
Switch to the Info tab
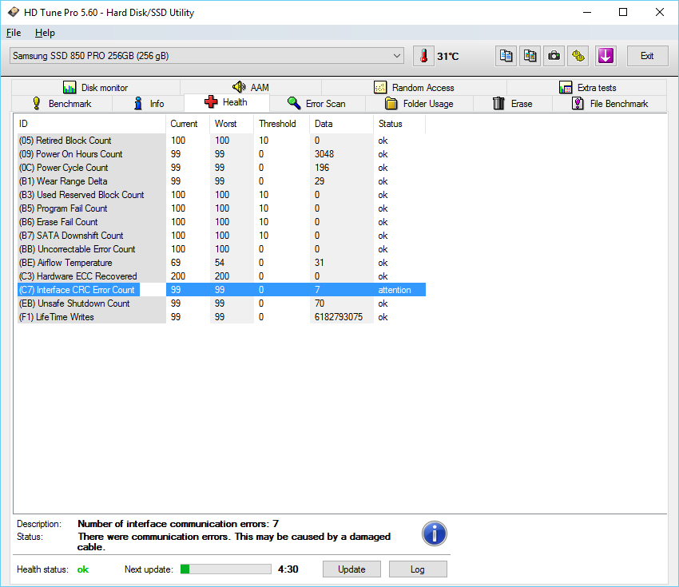(149, 104)
